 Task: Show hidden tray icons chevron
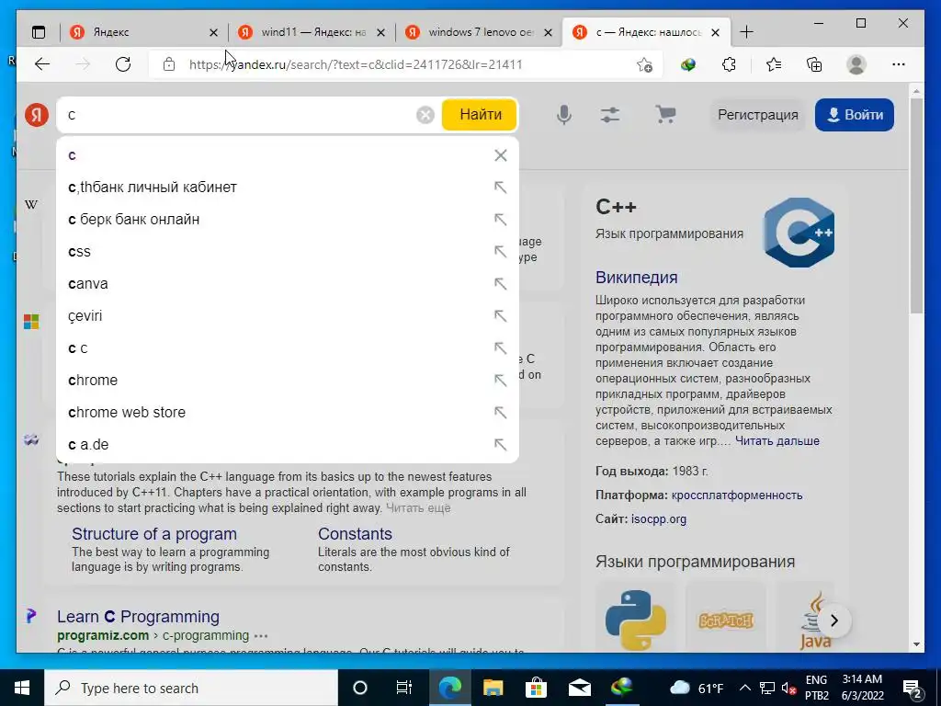(x=744, y=688)
